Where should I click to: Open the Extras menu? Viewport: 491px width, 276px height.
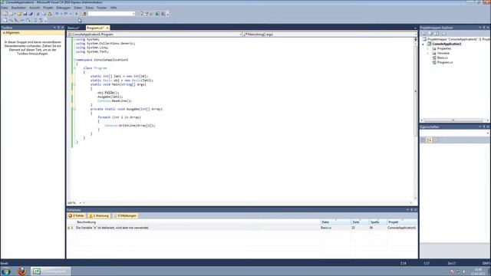(x=90, y=8)
